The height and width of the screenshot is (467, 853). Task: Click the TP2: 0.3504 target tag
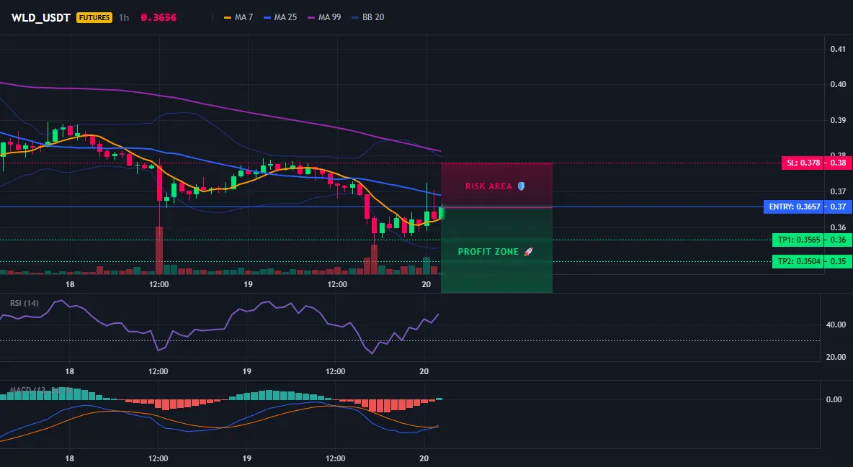coord(799,261)
